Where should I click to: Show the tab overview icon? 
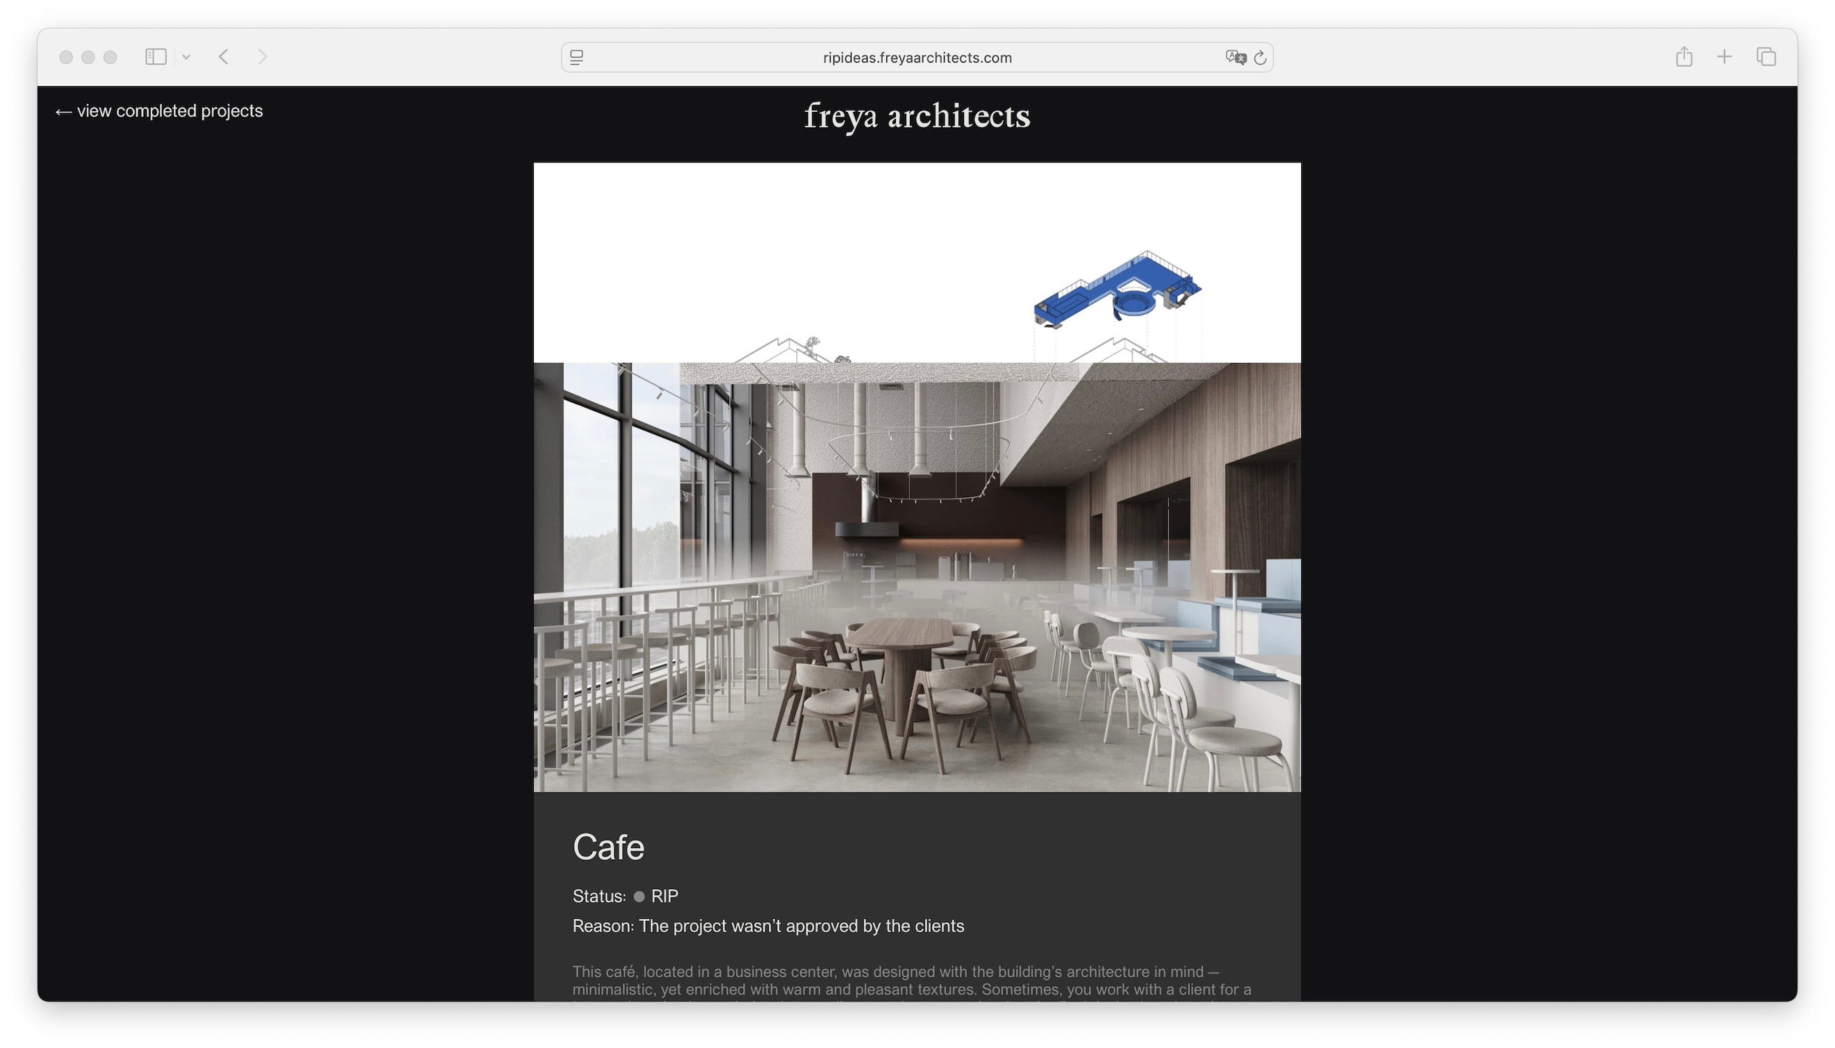[1765, 57]
